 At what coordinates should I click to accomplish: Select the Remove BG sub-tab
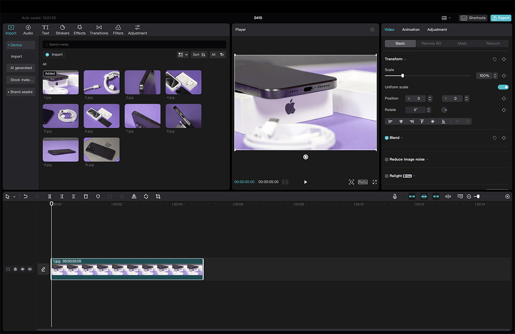(x=431, y=43)
